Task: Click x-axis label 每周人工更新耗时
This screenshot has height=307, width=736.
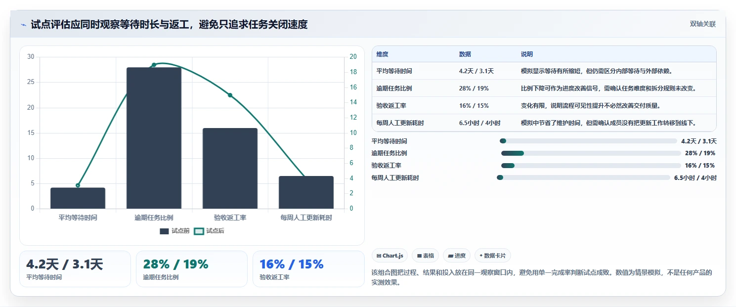Action: (306, 218)
